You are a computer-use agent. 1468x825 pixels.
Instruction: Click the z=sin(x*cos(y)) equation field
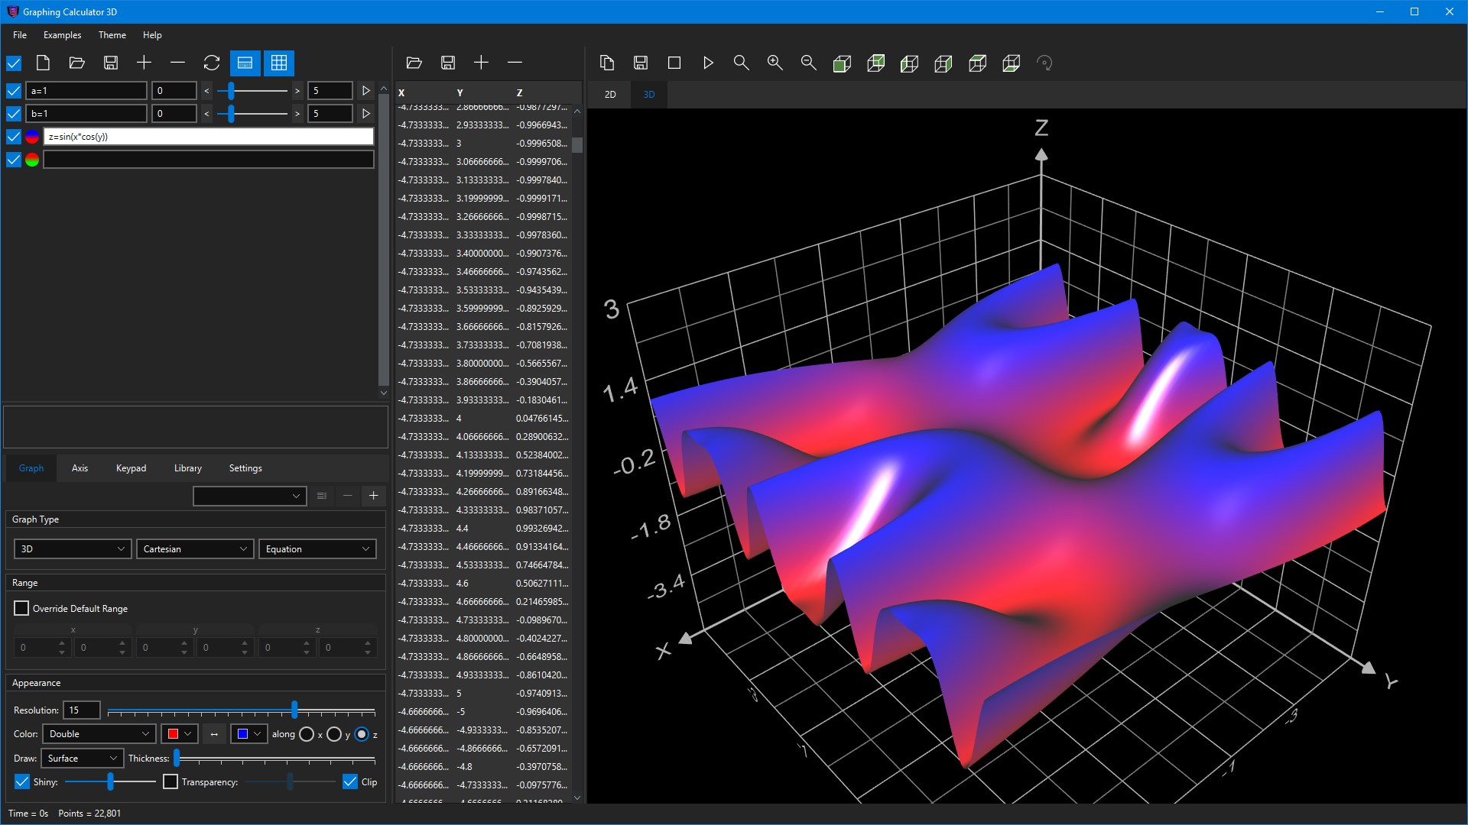pos(208,137)
